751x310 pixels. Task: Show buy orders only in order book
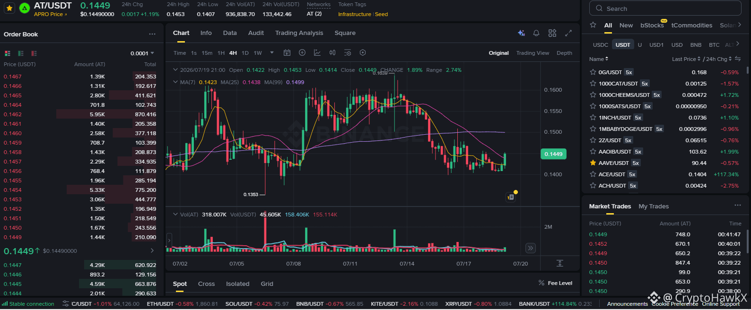21,53
